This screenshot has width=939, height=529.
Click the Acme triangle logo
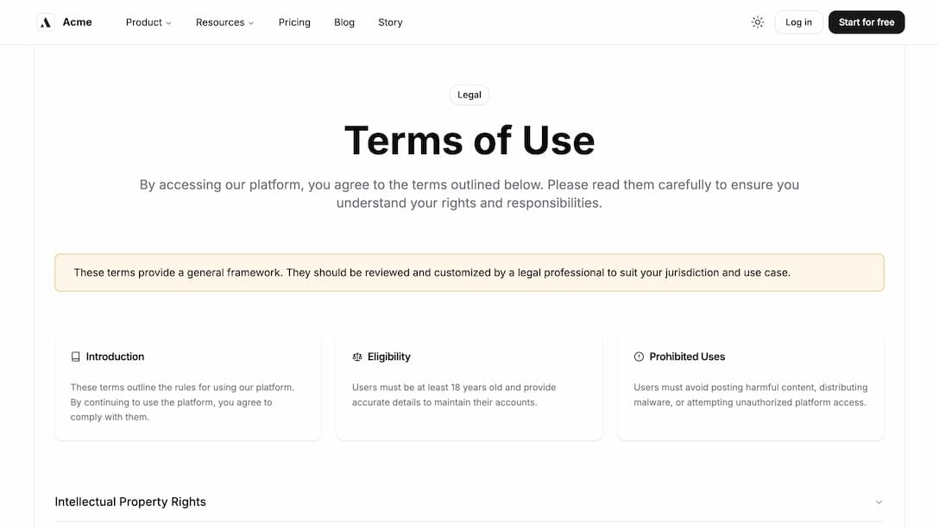(45, 22)
